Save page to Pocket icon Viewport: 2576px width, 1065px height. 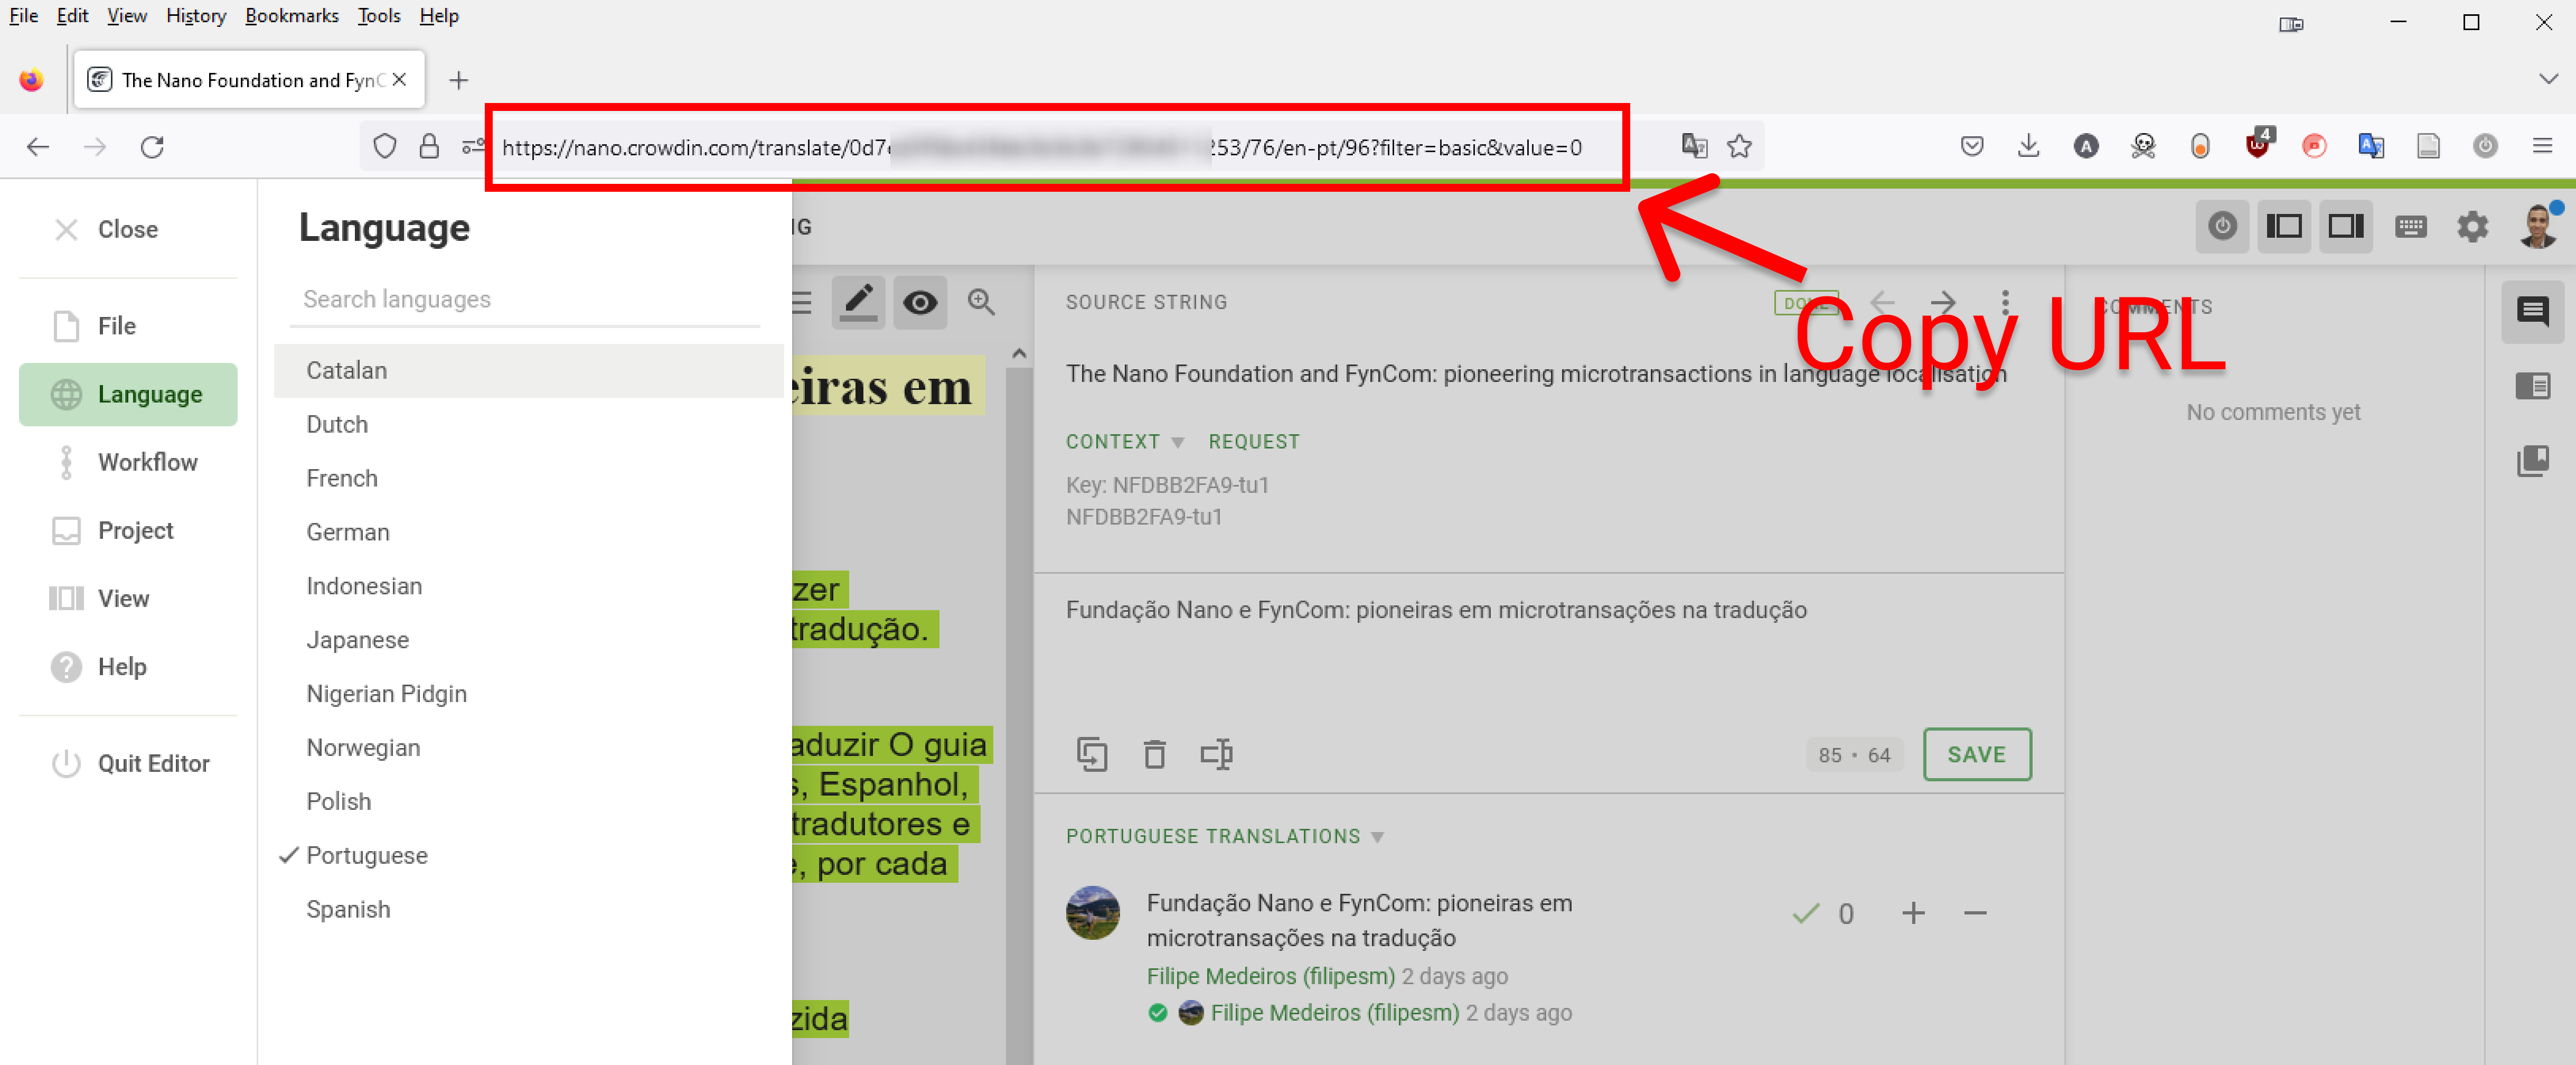[1971, 147]
